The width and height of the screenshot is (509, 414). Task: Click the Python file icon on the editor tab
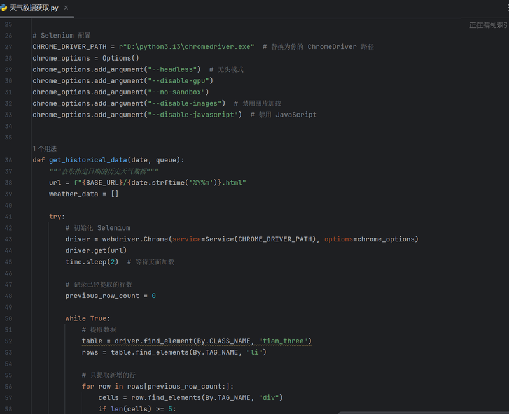[4, 8]
